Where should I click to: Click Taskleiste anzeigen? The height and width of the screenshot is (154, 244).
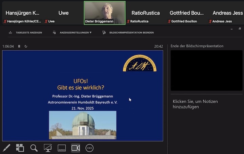point(29,33)
